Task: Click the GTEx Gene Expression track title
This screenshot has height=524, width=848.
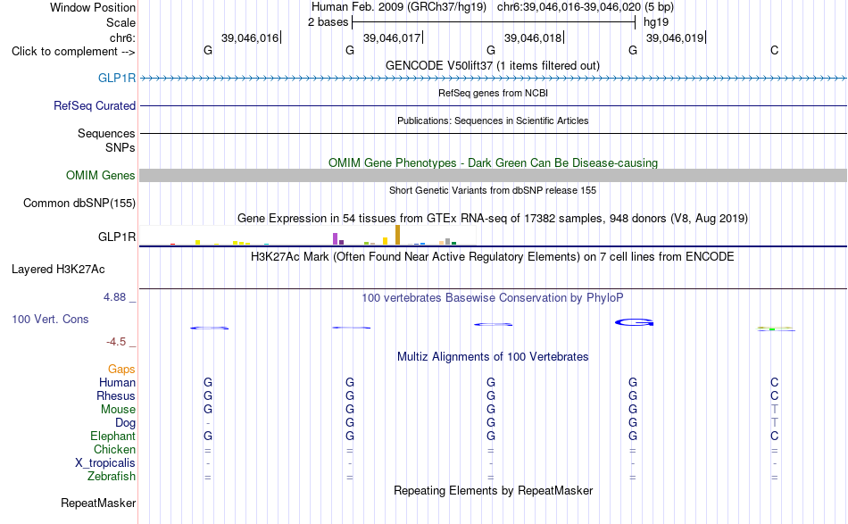Action: (493, 219)
